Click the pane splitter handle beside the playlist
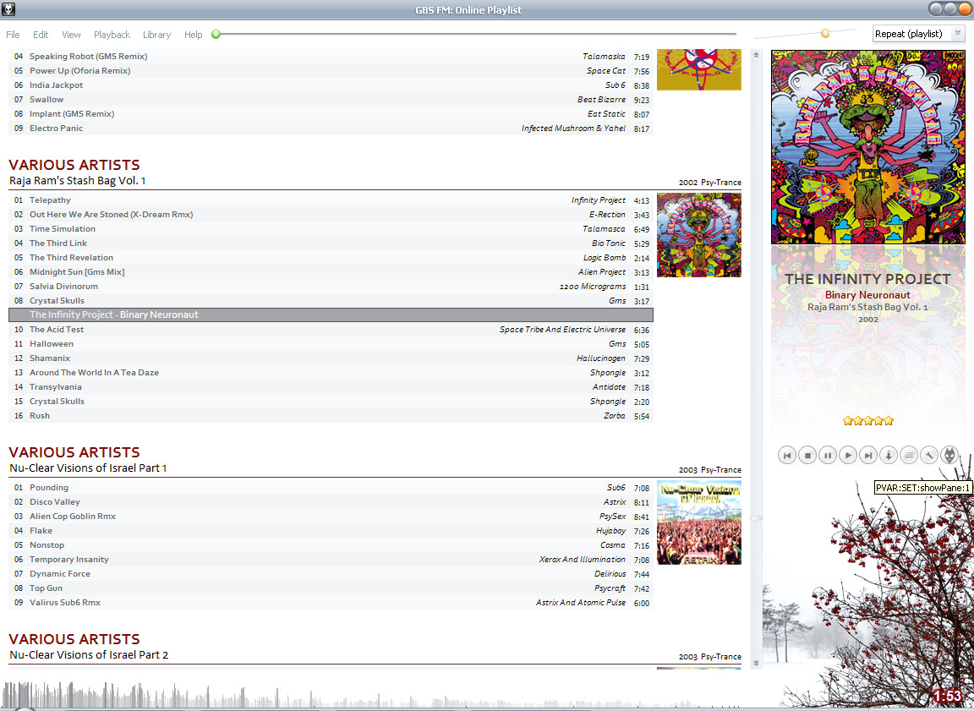The image size is (974, 711). [757, 518]
